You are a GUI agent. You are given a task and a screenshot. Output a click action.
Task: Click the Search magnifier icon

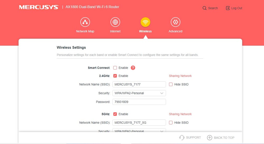tap(204, 8)
